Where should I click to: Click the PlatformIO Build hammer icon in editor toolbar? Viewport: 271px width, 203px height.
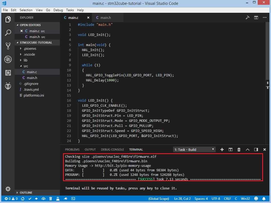248,18
